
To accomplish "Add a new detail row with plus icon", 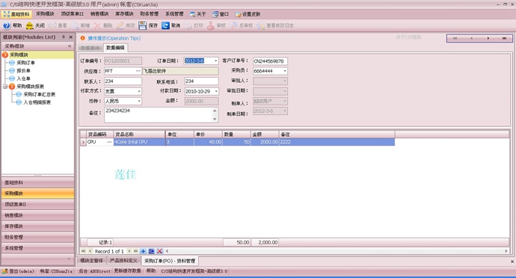I will click(143, 251).
